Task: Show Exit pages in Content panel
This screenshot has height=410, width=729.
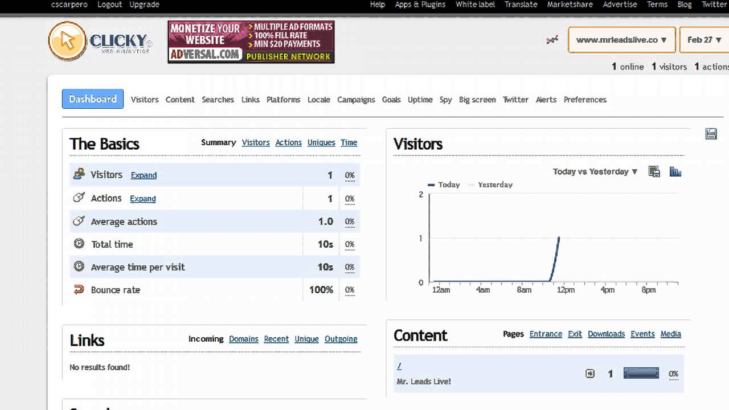Action: pyautogui.click(x=575, y=334)
